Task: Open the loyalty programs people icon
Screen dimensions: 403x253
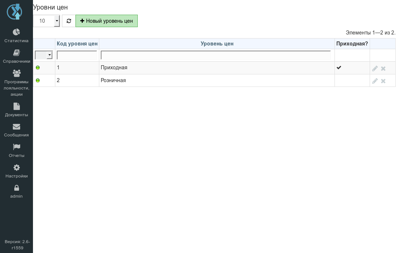Action: pos(16,73)
